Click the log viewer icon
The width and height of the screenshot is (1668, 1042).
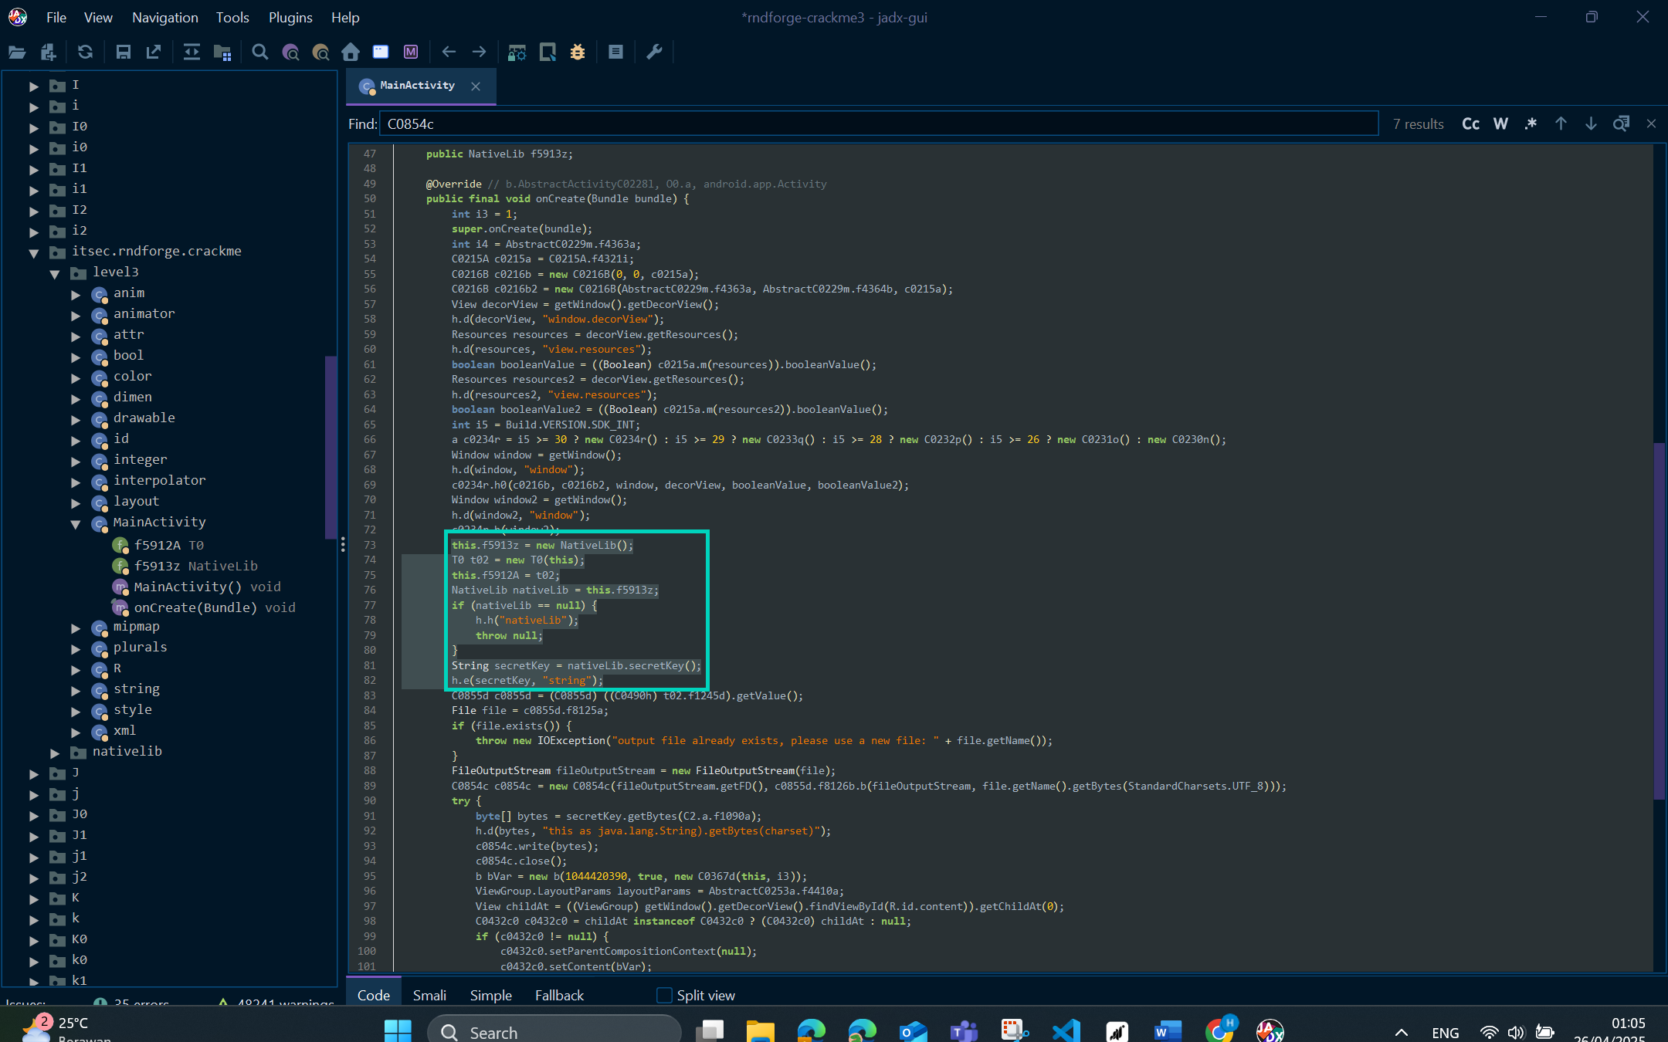[615, 52]
